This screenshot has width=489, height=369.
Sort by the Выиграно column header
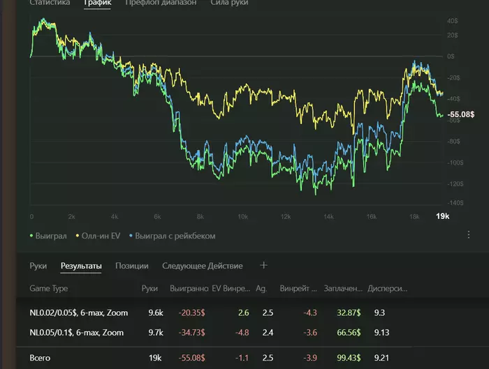click(189, 287)
